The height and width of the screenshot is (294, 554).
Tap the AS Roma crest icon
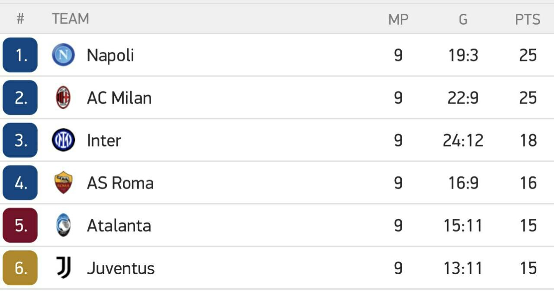click(63, 182)
